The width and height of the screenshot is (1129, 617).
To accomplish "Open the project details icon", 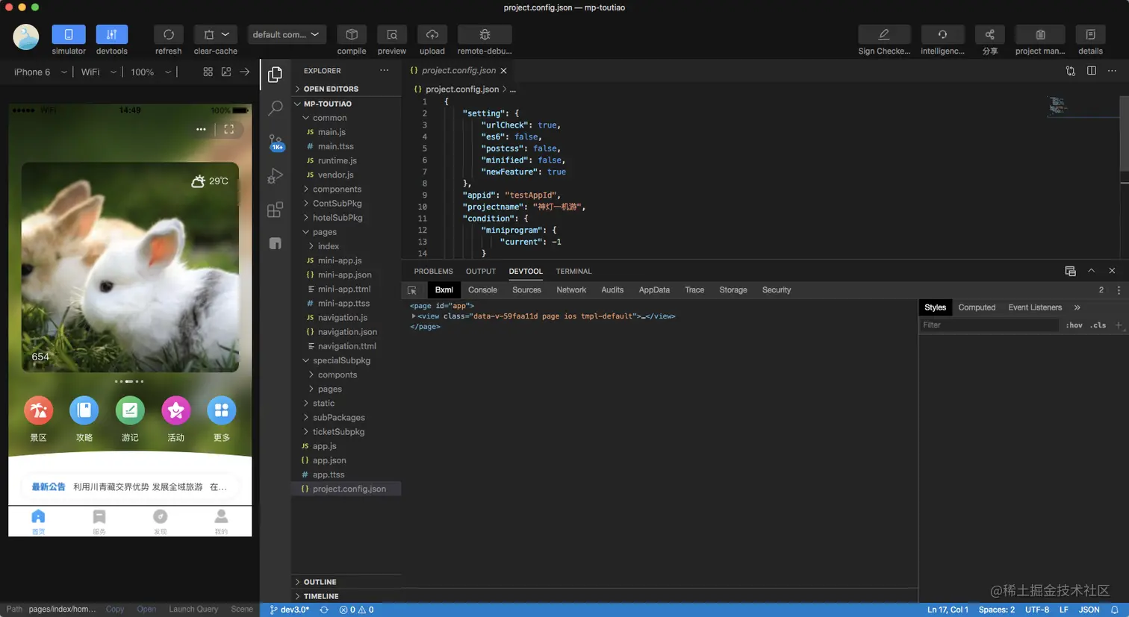I will [x=1090, y=34].
